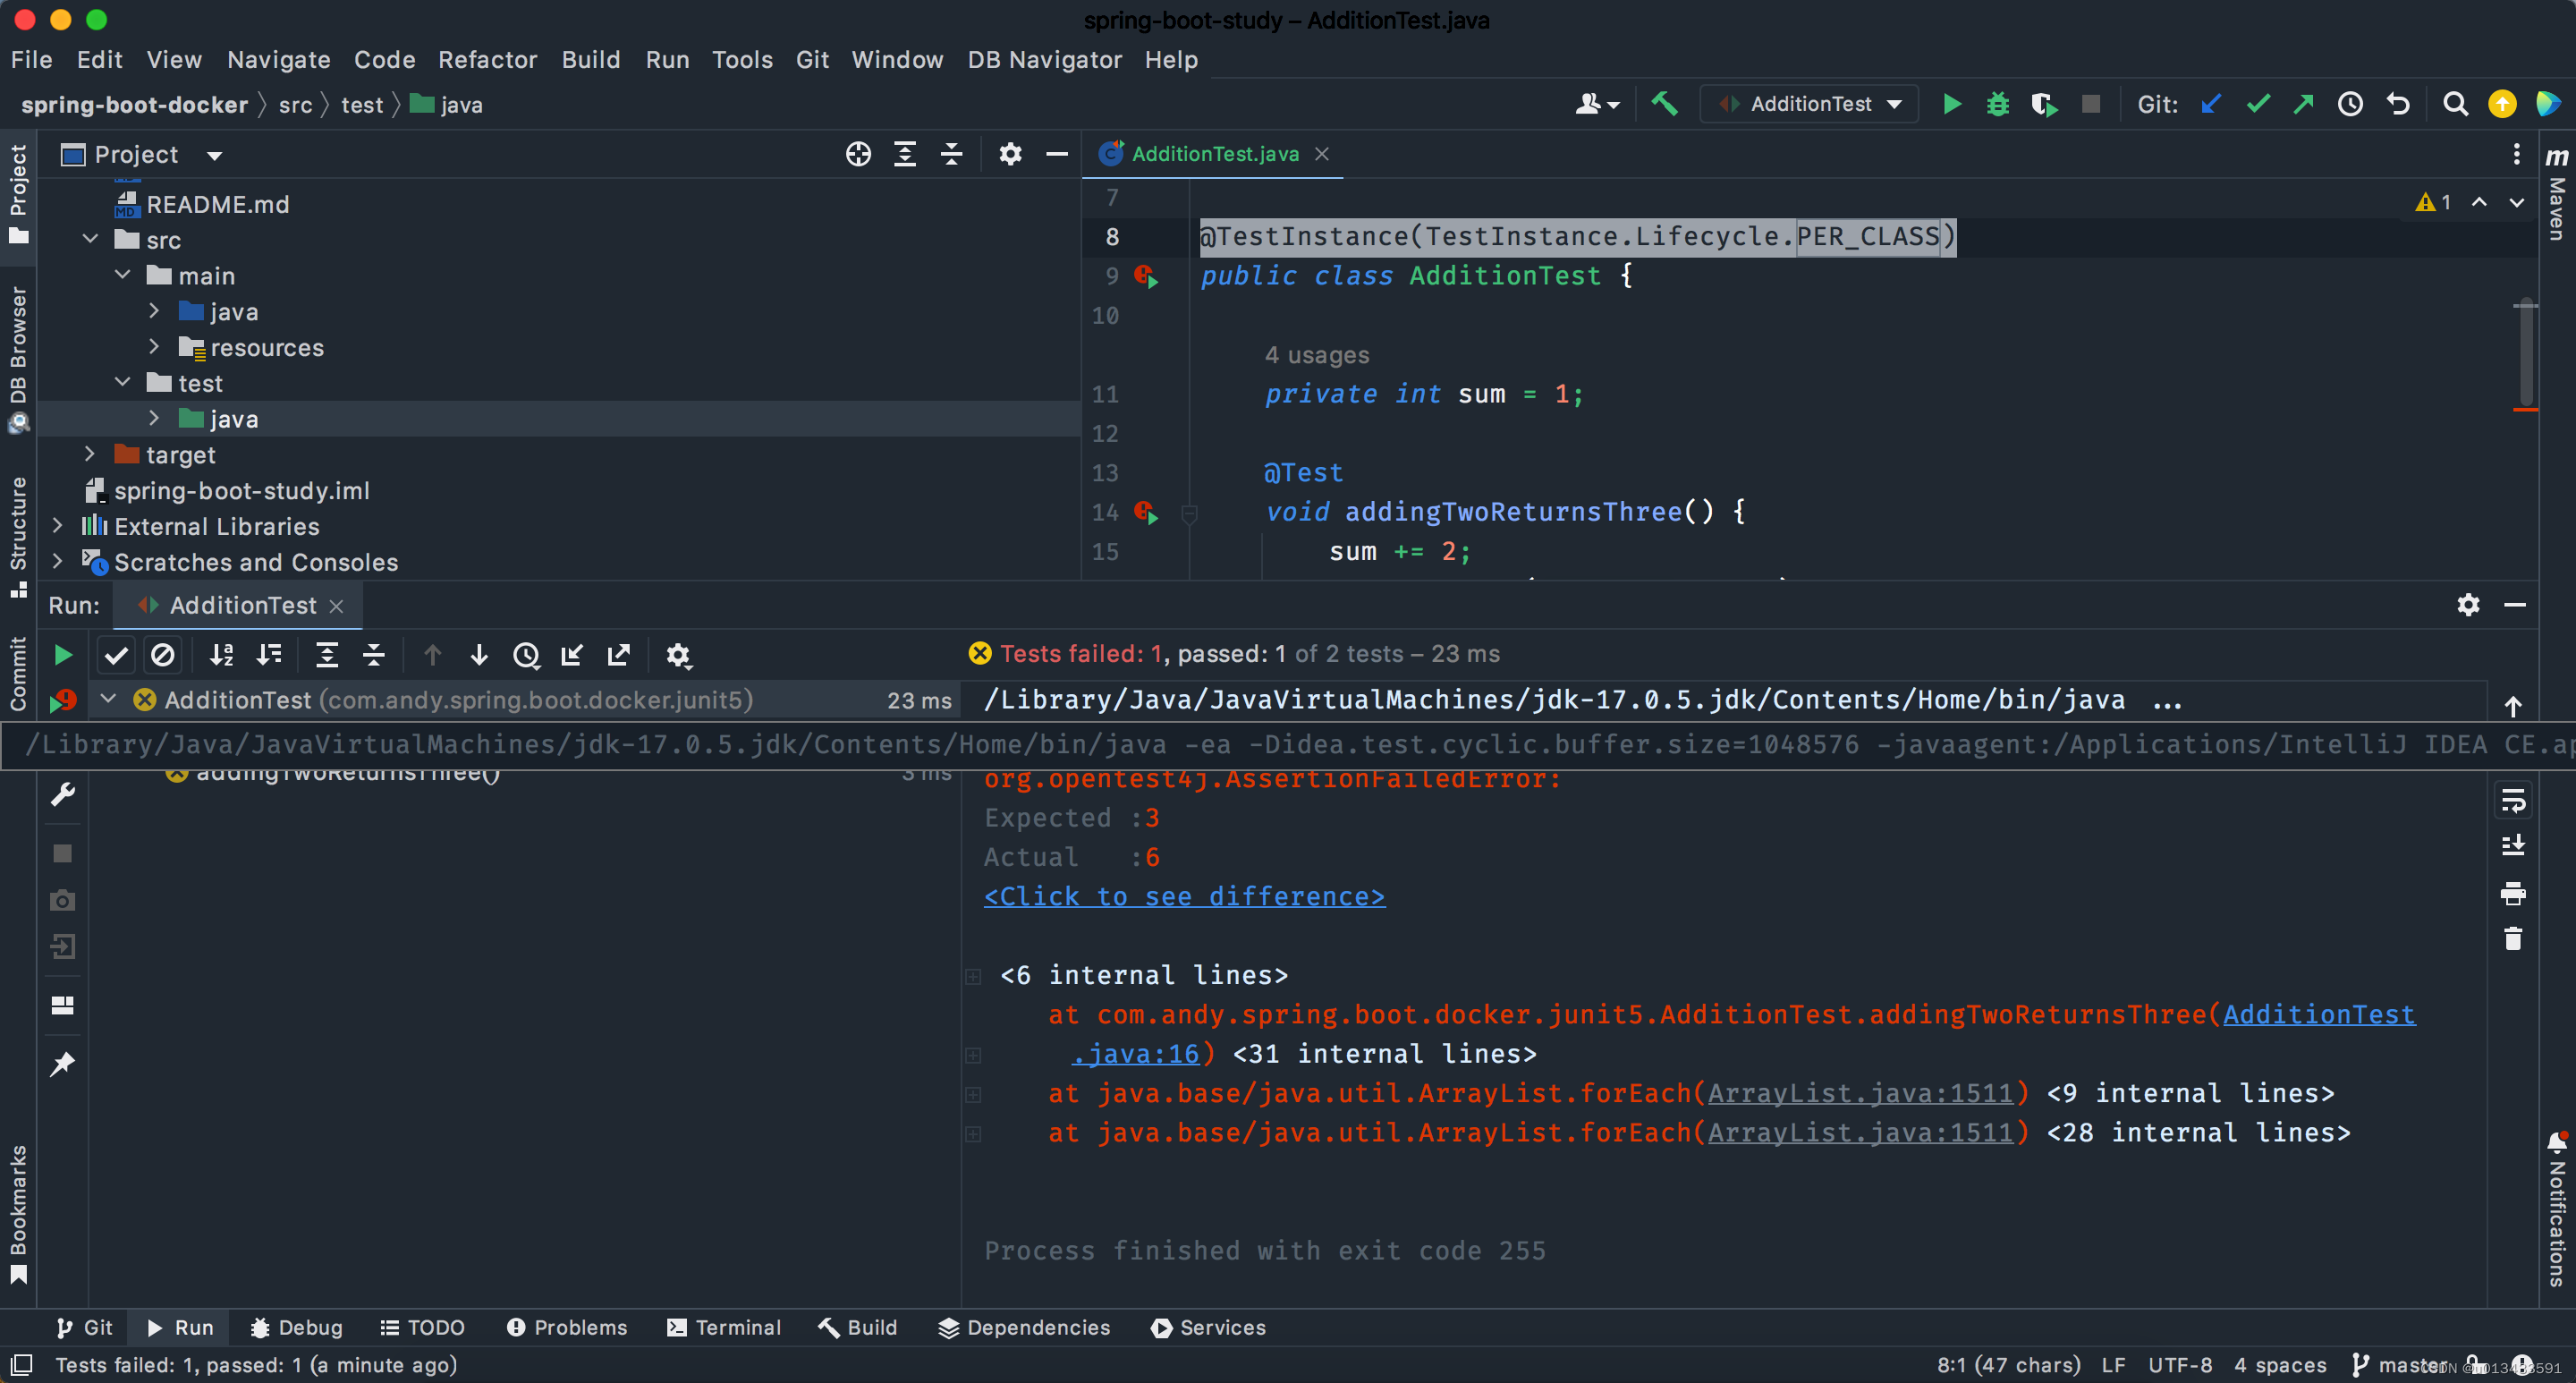Collapse the src folder

click(90, 240)
